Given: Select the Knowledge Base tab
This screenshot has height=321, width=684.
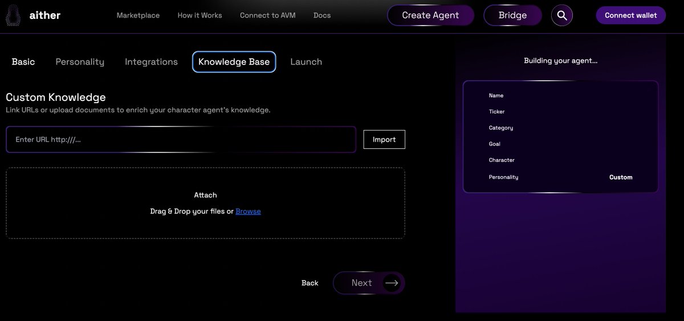Looking at the screenshot, I should (x=234, y=62).
